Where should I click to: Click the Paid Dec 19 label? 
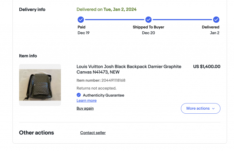tap(83, 30)
